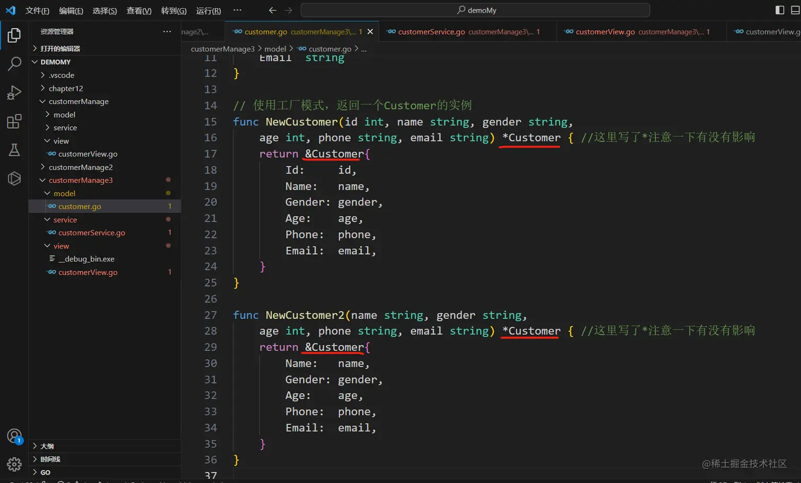Open the Testing flask icon
The height and width of the screenshot is (483, 801).
coord(14,150)
